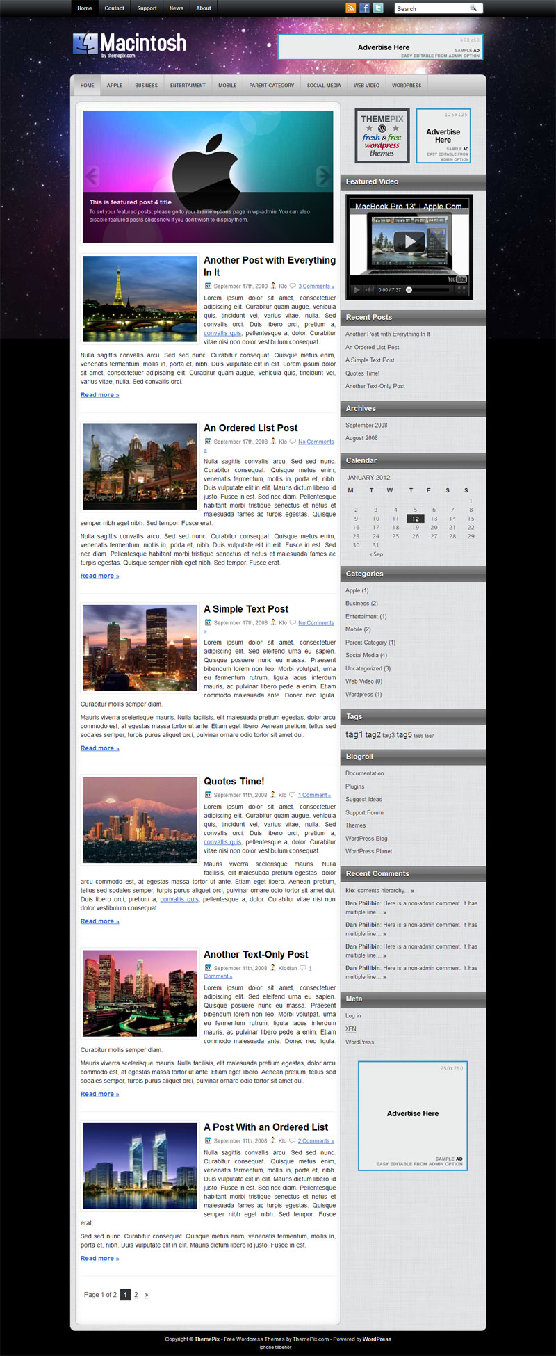Open the About top menu item
Screen dimensions: 556x1356
point(204,8)
